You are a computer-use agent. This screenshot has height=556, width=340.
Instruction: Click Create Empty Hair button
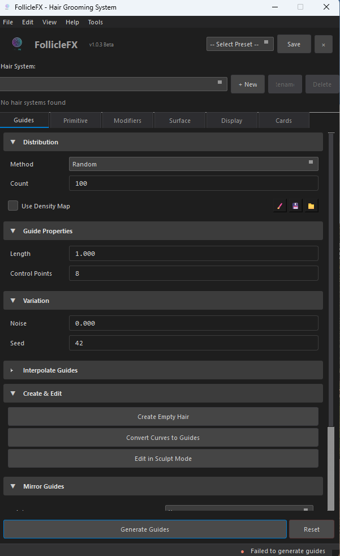pos(163,417)
